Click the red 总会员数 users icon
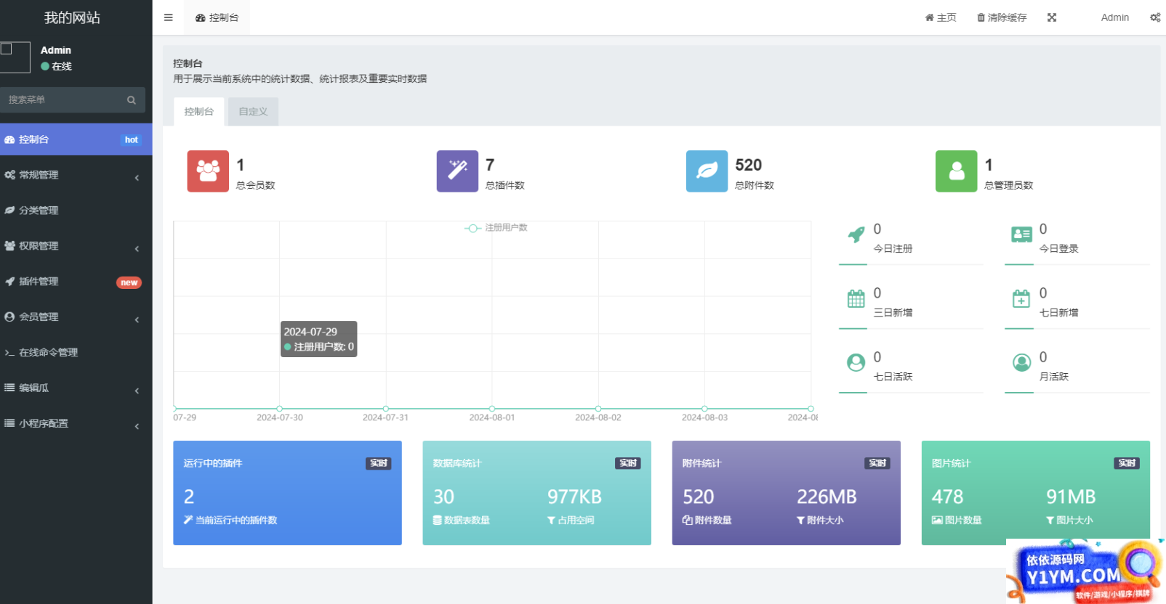This screenshot has height=604, width=1166. coord(208,171)
